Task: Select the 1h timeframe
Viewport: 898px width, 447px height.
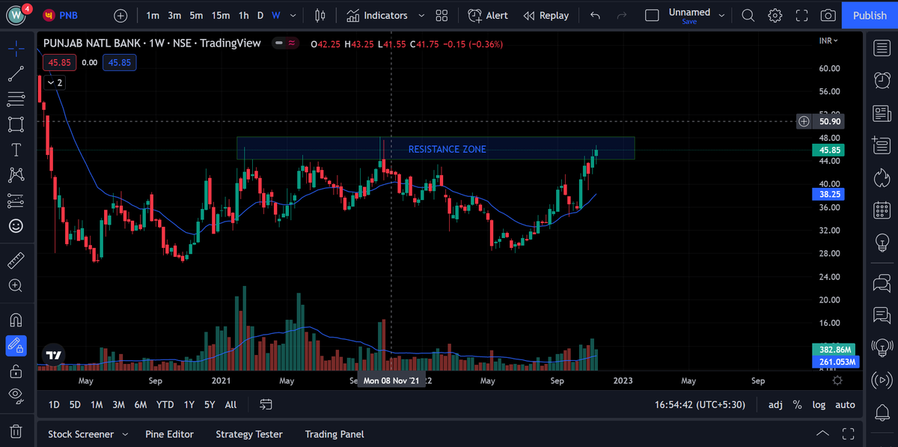Action: click(x=244, y=16)
